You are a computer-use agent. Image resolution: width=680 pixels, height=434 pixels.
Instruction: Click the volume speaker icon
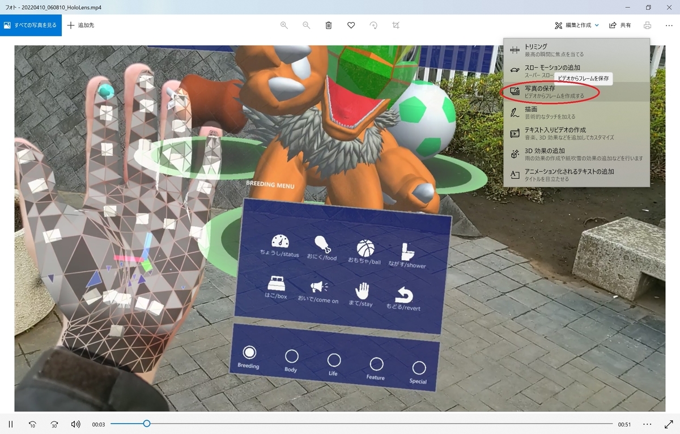(76, 424)
